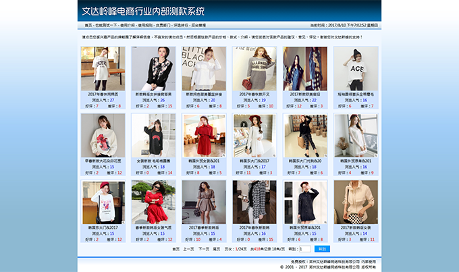Select the khaki short dress product image
The height and width of the screenshot is (272, 459).
[x=204, y=202]
